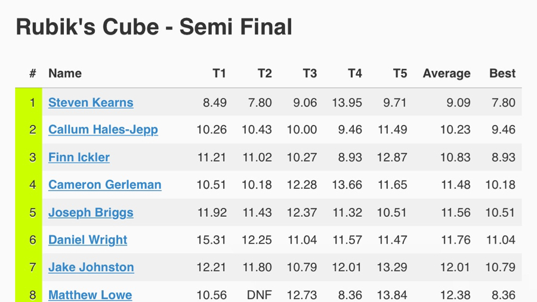Screen dimensions: 537x302
Task: Click the Average column header
Action: tap(446, 73)
